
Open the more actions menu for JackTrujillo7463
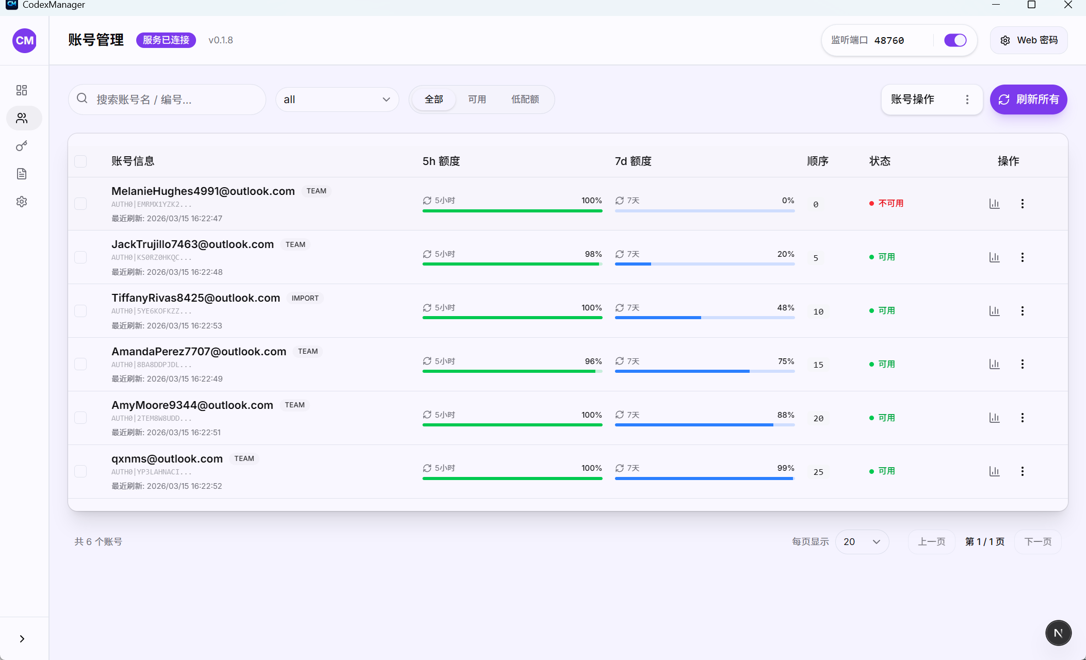coord(1023,257)
